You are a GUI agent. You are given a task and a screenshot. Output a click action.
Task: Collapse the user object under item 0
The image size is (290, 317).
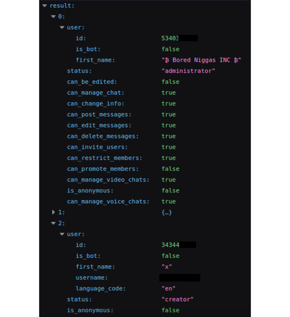[62, 27]
